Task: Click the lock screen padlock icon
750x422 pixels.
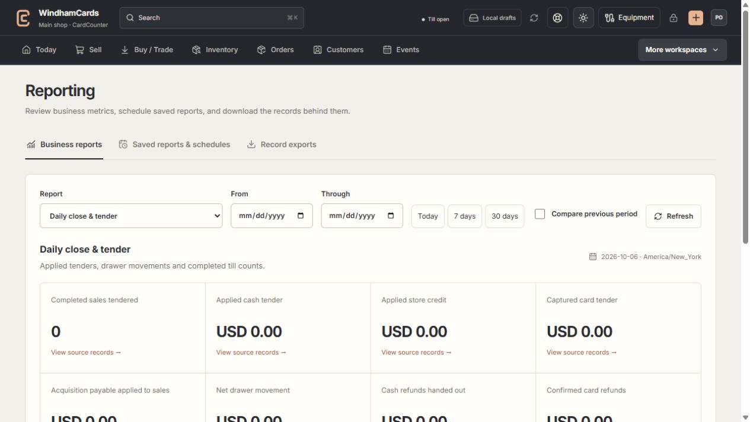Action: tap(674, 18)
